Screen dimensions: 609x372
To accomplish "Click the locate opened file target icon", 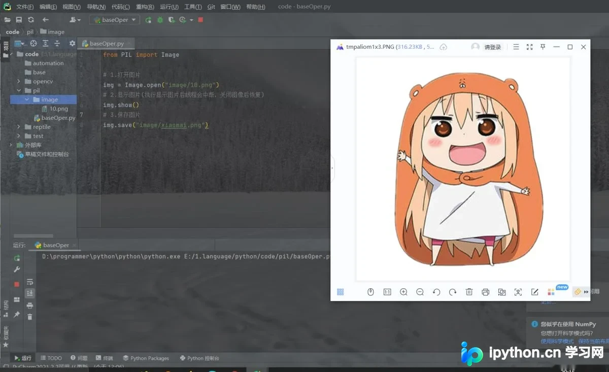I will 33,44.
